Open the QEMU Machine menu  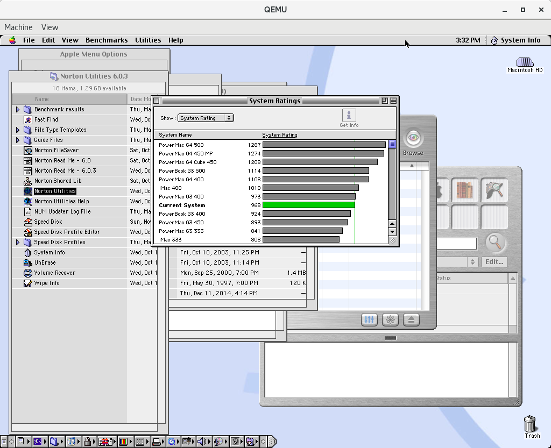click(18, 27)
